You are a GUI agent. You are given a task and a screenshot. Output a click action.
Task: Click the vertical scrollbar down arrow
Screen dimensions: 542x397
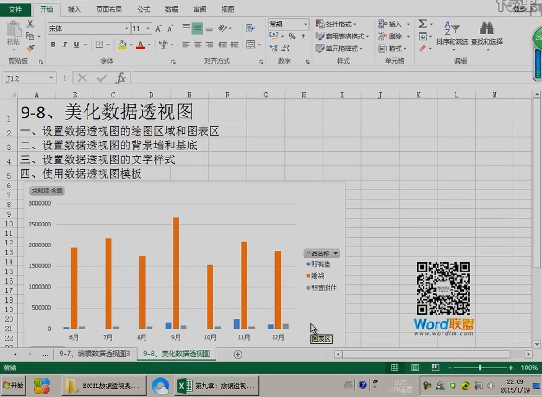click(537, 344)
